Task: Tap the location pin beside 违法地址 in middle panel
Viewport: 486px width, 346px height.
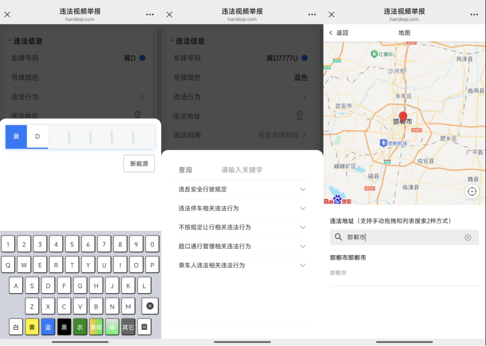Action: (299, 116)
